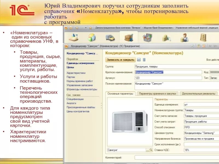Click the Код field

tap(214, 72)
